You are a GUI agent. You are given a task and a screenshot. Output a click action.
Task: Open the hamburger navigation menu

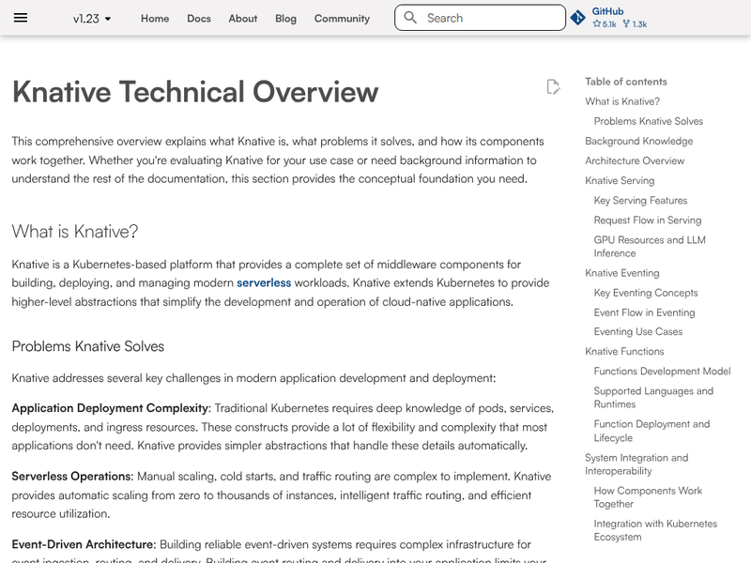pos(21,18)
